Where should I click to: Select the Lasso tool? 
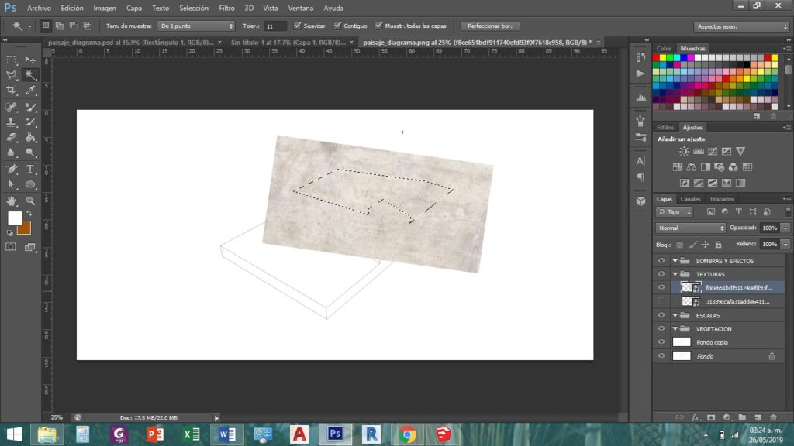[x=11, y=75]
